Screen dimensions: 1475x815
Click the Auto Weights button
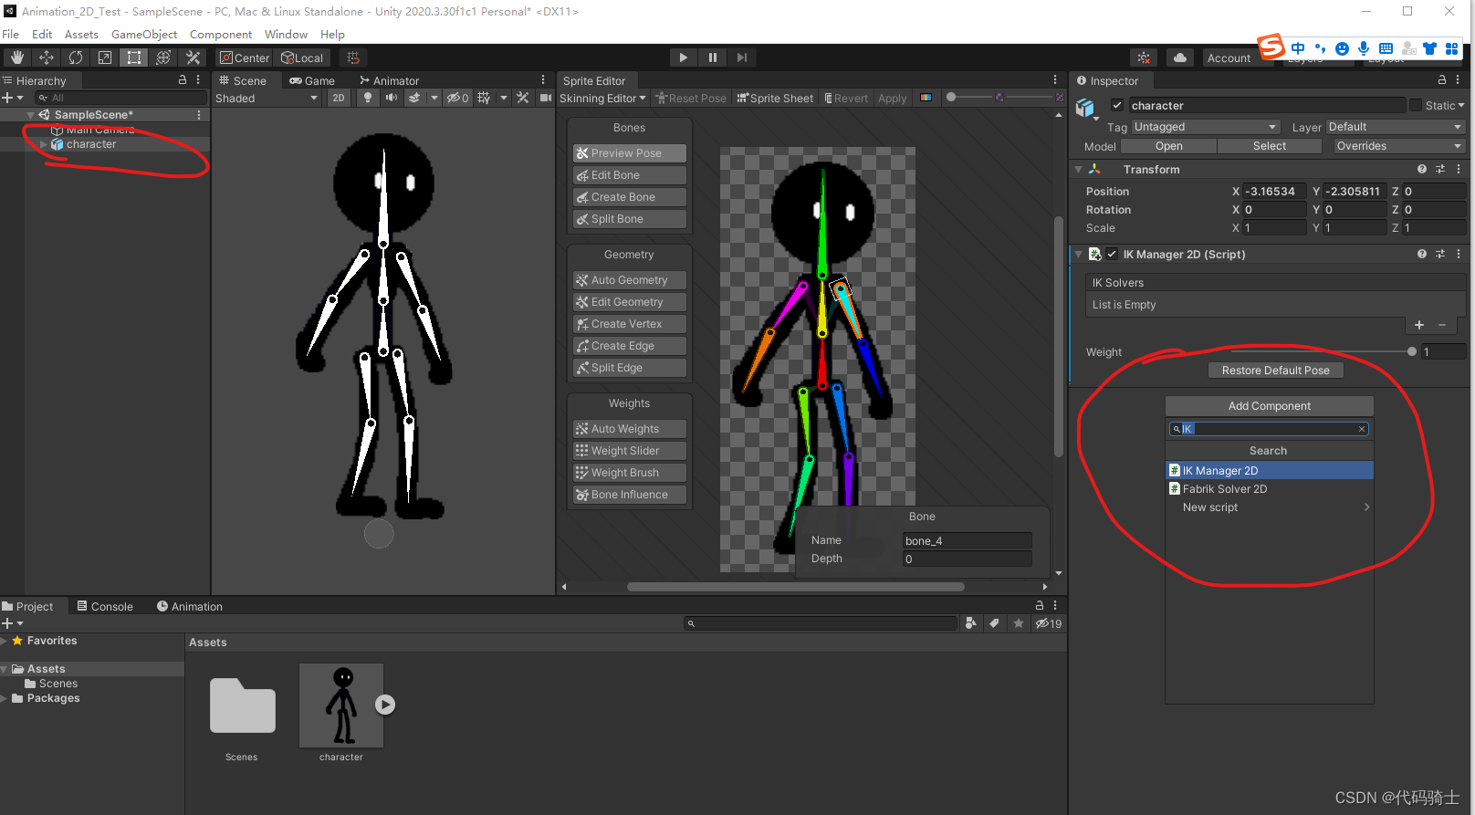coord(630,429)
